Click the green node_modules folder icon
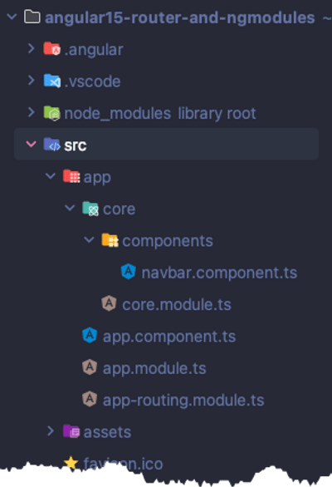 (x=51, y=113)
